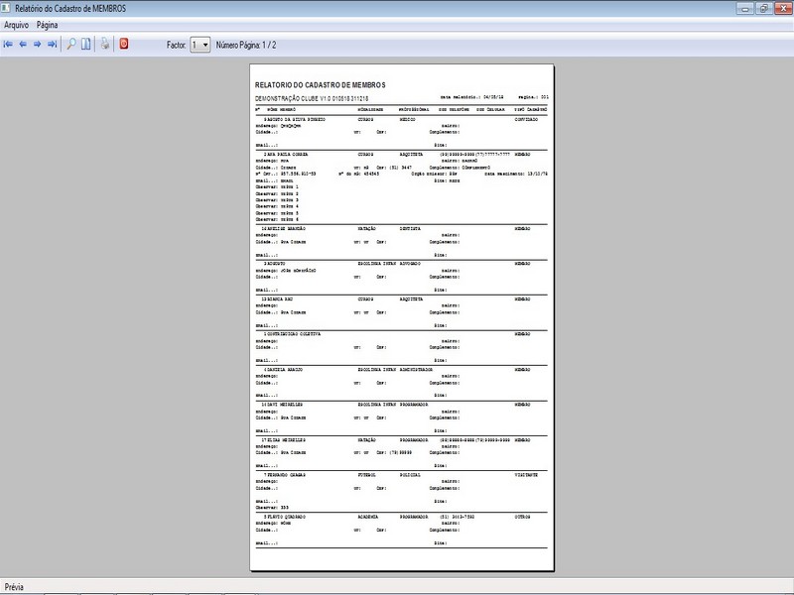Advance to the next report page
The width and height of the screenshot is (794, 595).
(x=37, y=45)
